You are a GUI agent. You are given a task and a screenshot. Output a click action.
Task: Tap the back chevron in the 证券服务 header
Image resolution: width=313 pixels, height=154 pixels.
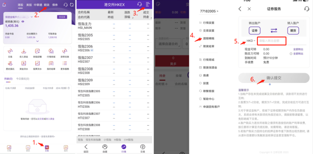[240, 9]
